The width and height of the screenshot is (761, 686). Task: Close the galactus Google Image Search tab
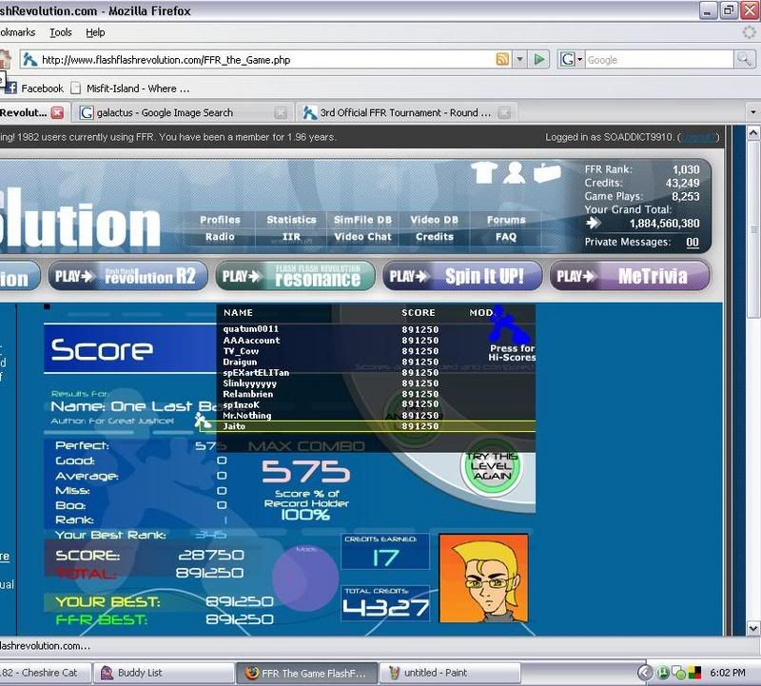[281, 112]
